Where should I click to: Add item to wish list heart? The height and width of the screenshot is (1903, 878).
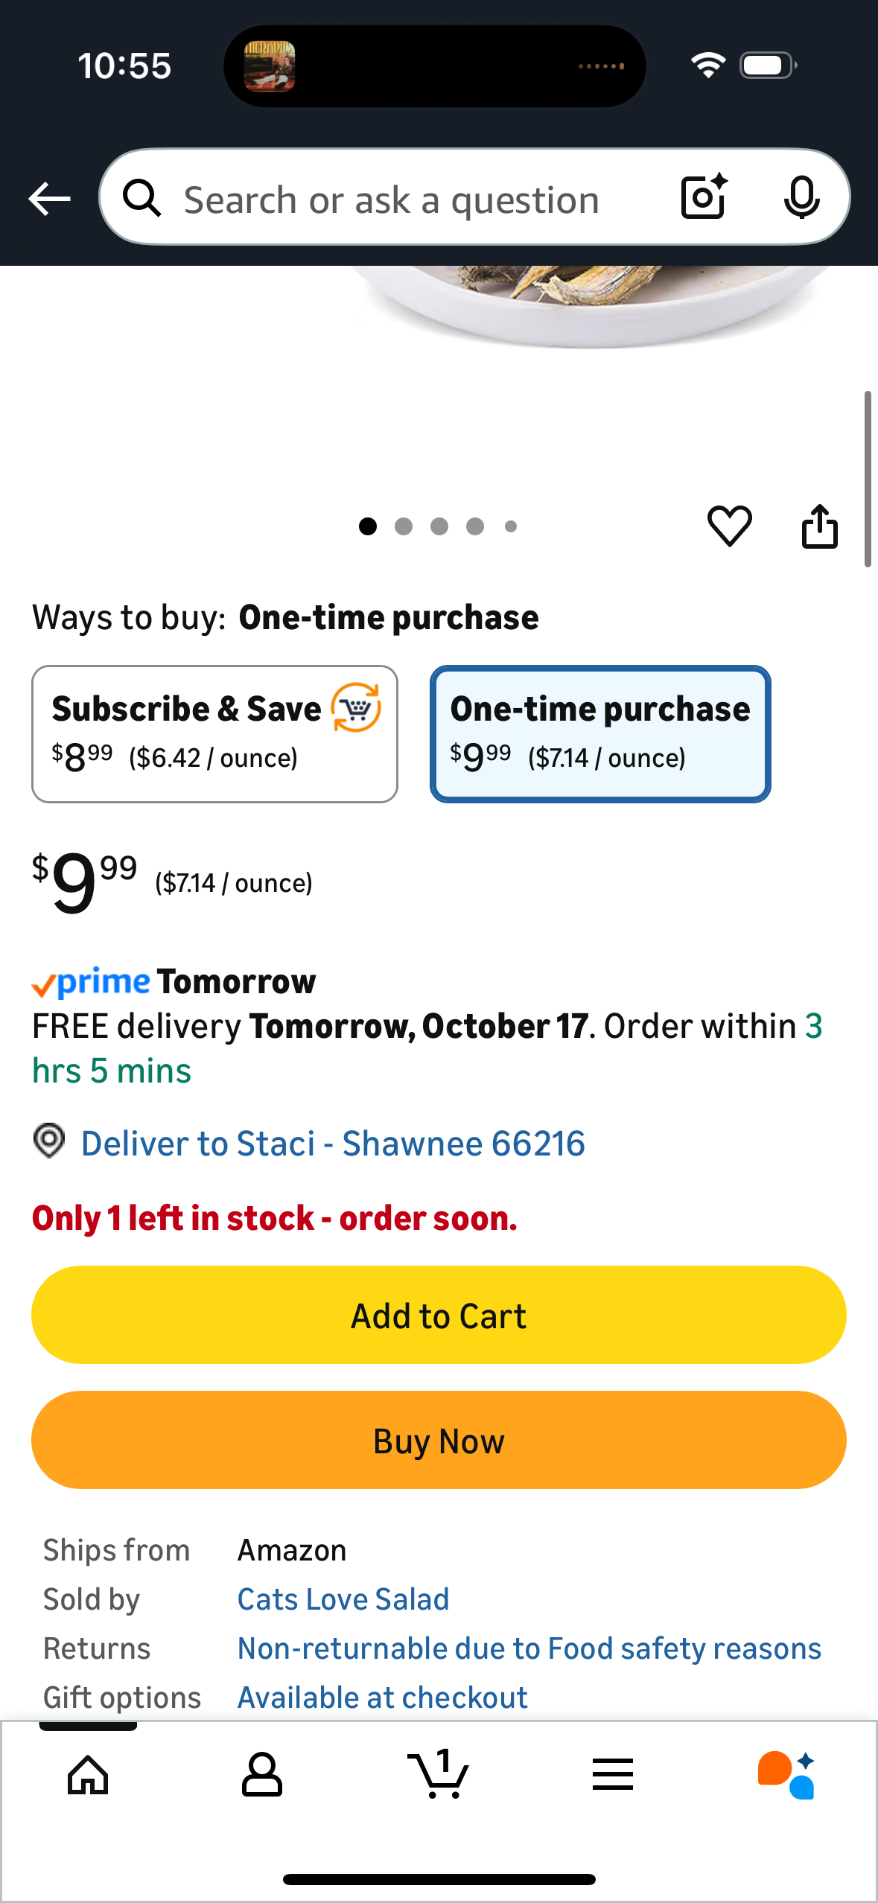[729, 526]
